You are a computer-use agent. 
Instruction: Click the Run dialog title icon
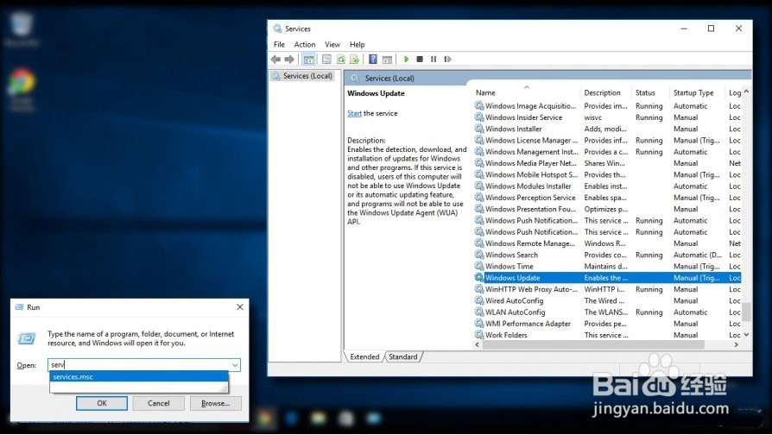click(19, 307)
